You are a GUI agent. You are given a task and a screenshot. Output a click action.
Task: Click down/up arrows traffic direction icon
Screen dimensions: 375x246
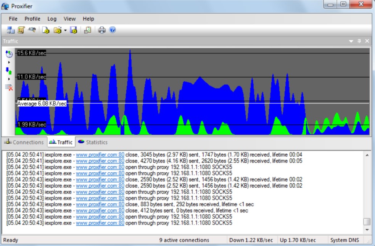9,71
